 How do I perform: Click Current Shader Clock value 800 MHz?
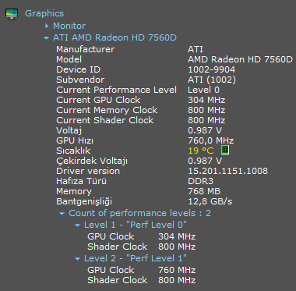point(206,120)
